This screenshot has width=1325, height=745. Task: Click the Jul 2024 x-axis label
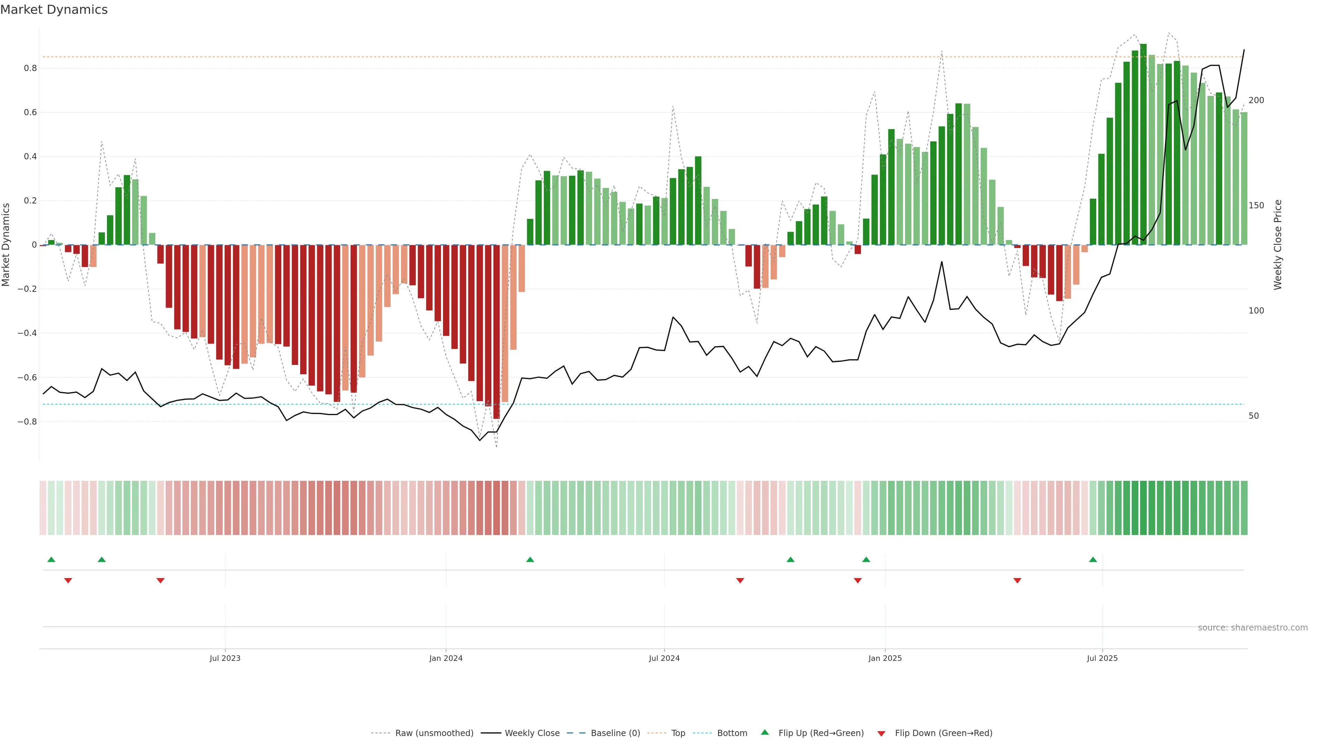pos(664,658)
